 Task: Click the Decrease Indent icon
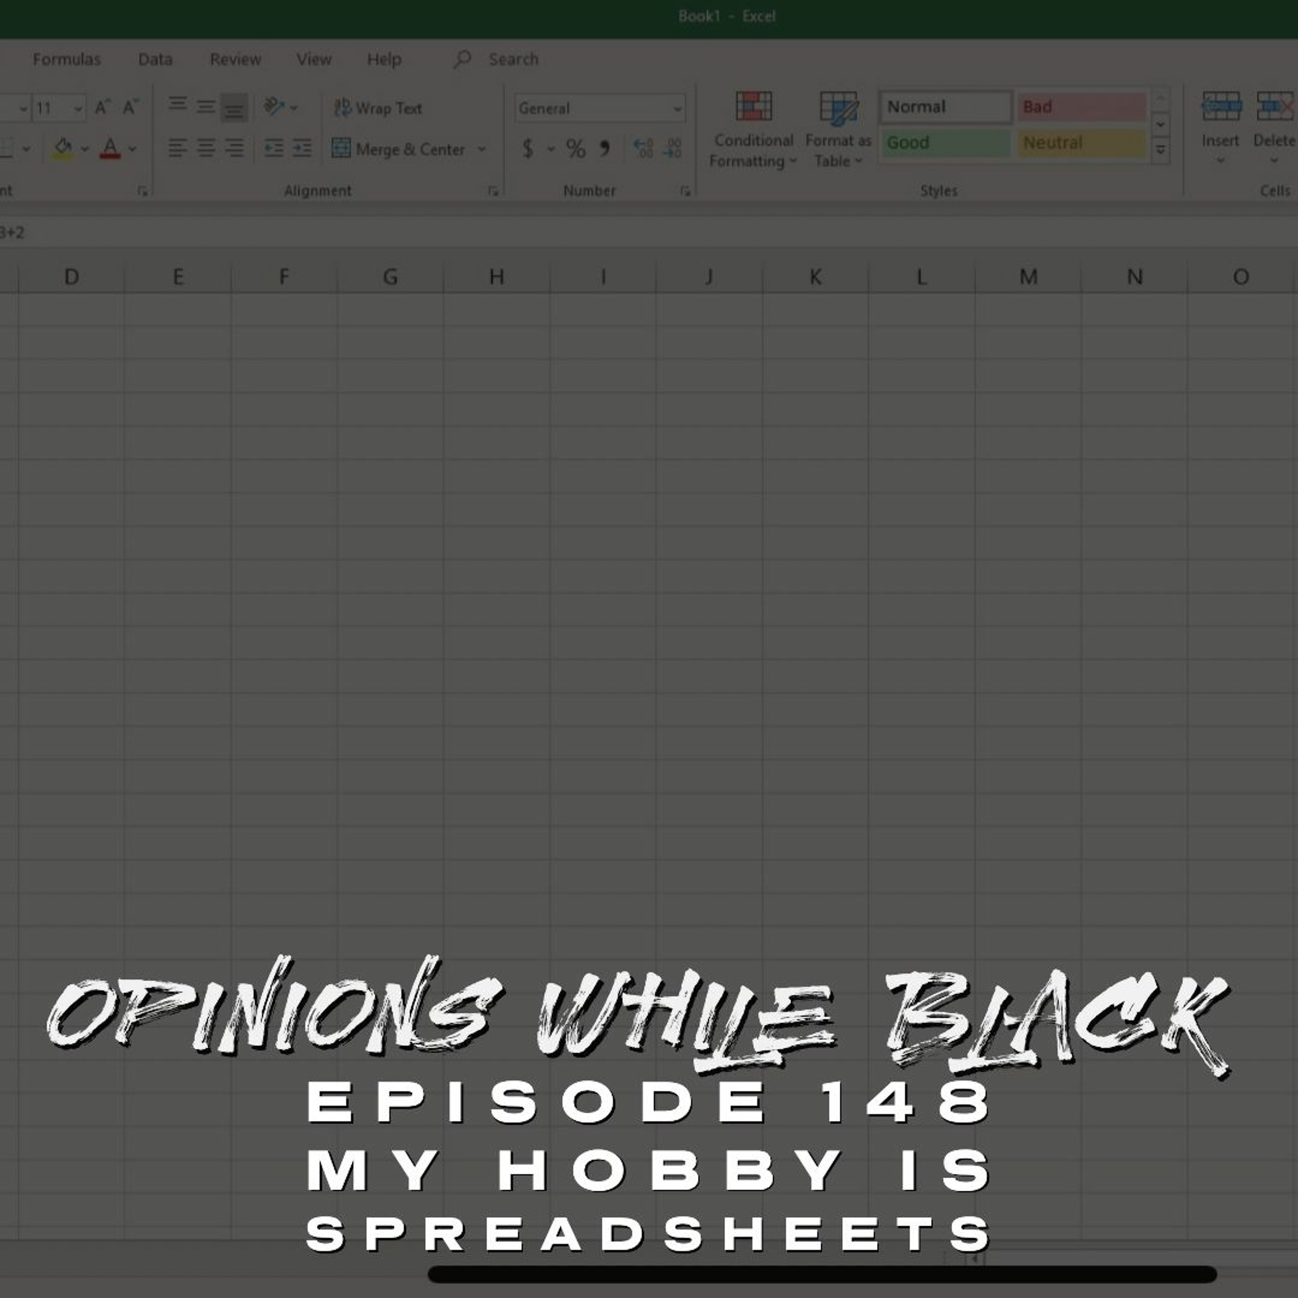click(x=273, y=148)
